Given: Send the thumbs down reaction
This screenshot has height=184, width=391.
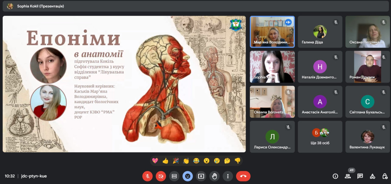Looking at the screenshot, I should coord(237,161).
